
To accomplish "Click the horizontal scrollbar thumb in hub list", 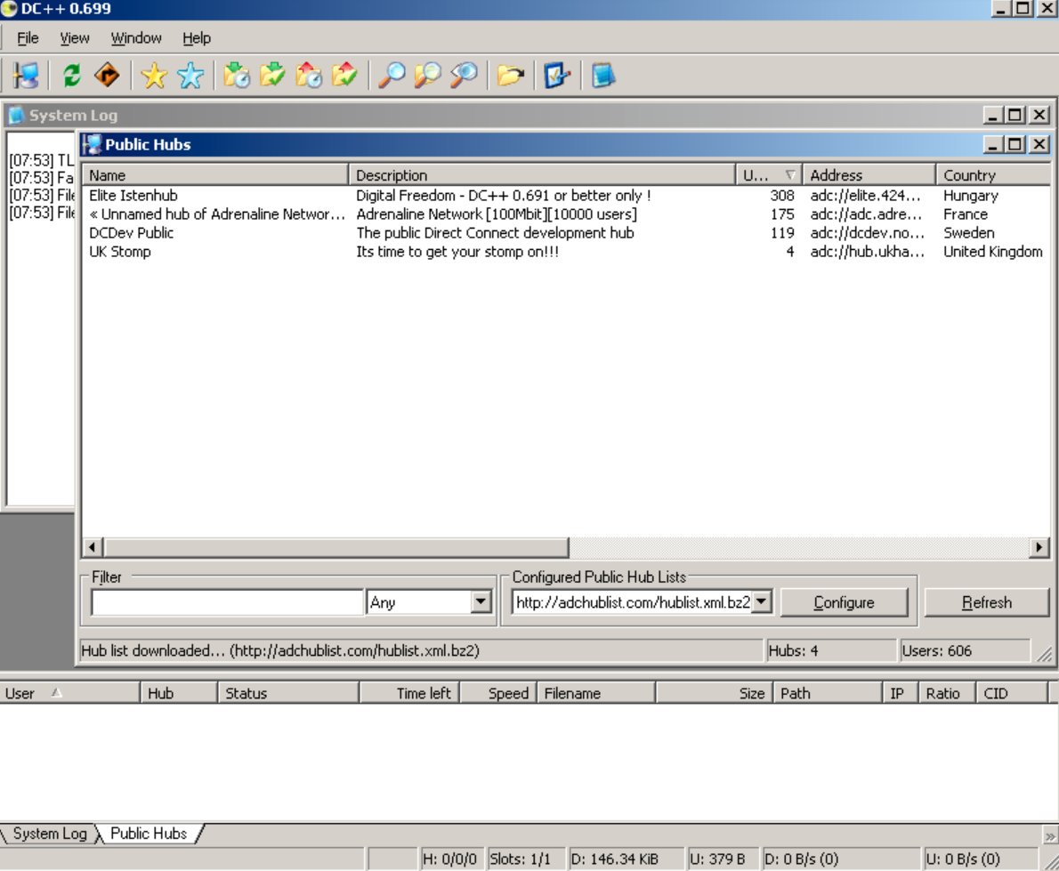I will [x=336, y=547].
